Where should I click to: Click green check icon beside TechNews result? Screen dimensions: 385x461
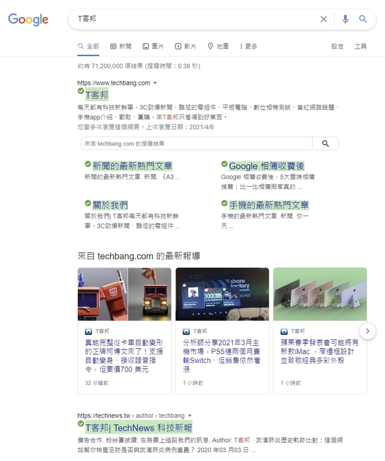coord(81,424)
